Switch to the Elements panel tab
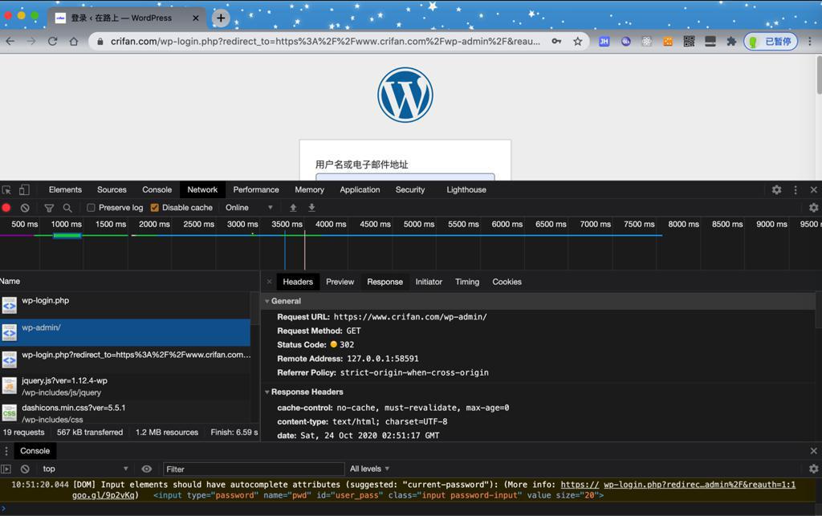This screenshot has height=516, width=822. [x=65, y=189]
